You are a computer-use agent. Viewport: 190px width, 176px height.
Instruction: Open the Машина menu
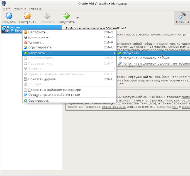point(20,9)
